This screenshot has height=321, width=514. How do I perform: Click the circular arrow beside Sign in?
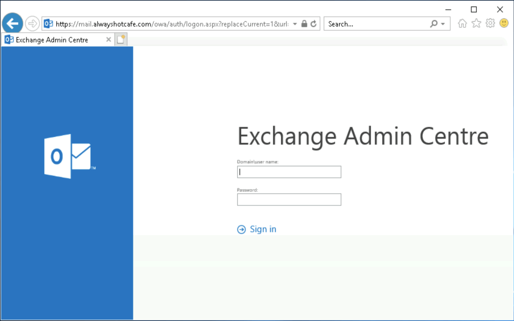click(x=242, y=229)
